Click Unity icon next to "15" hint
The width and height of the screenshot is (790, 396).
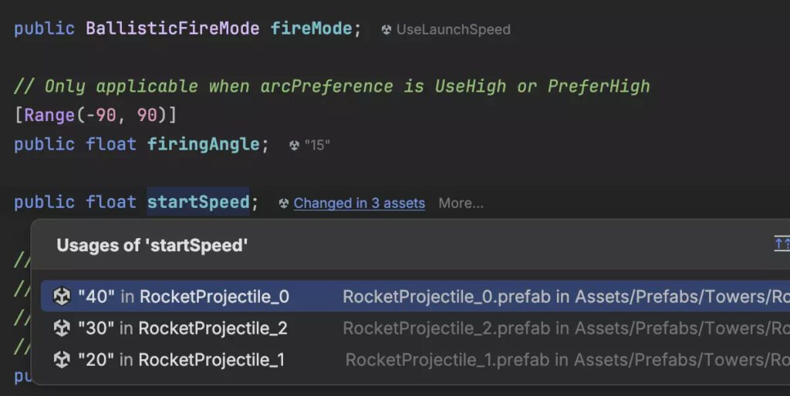[x=294, y=146]
